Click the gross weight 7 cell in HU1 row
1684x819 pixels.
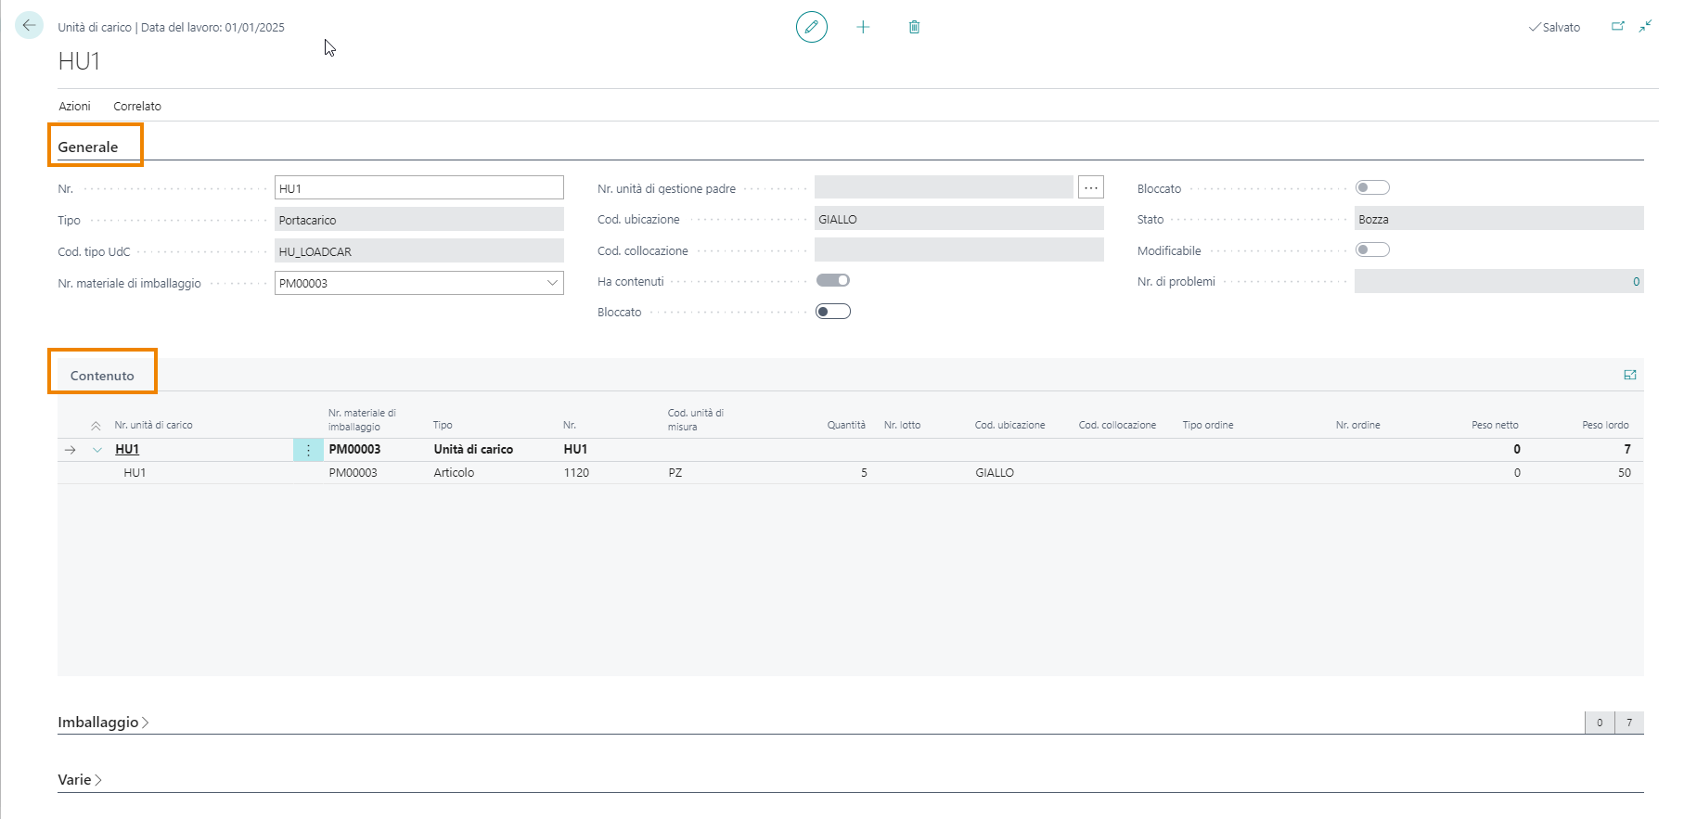(x=1627, y=449)
